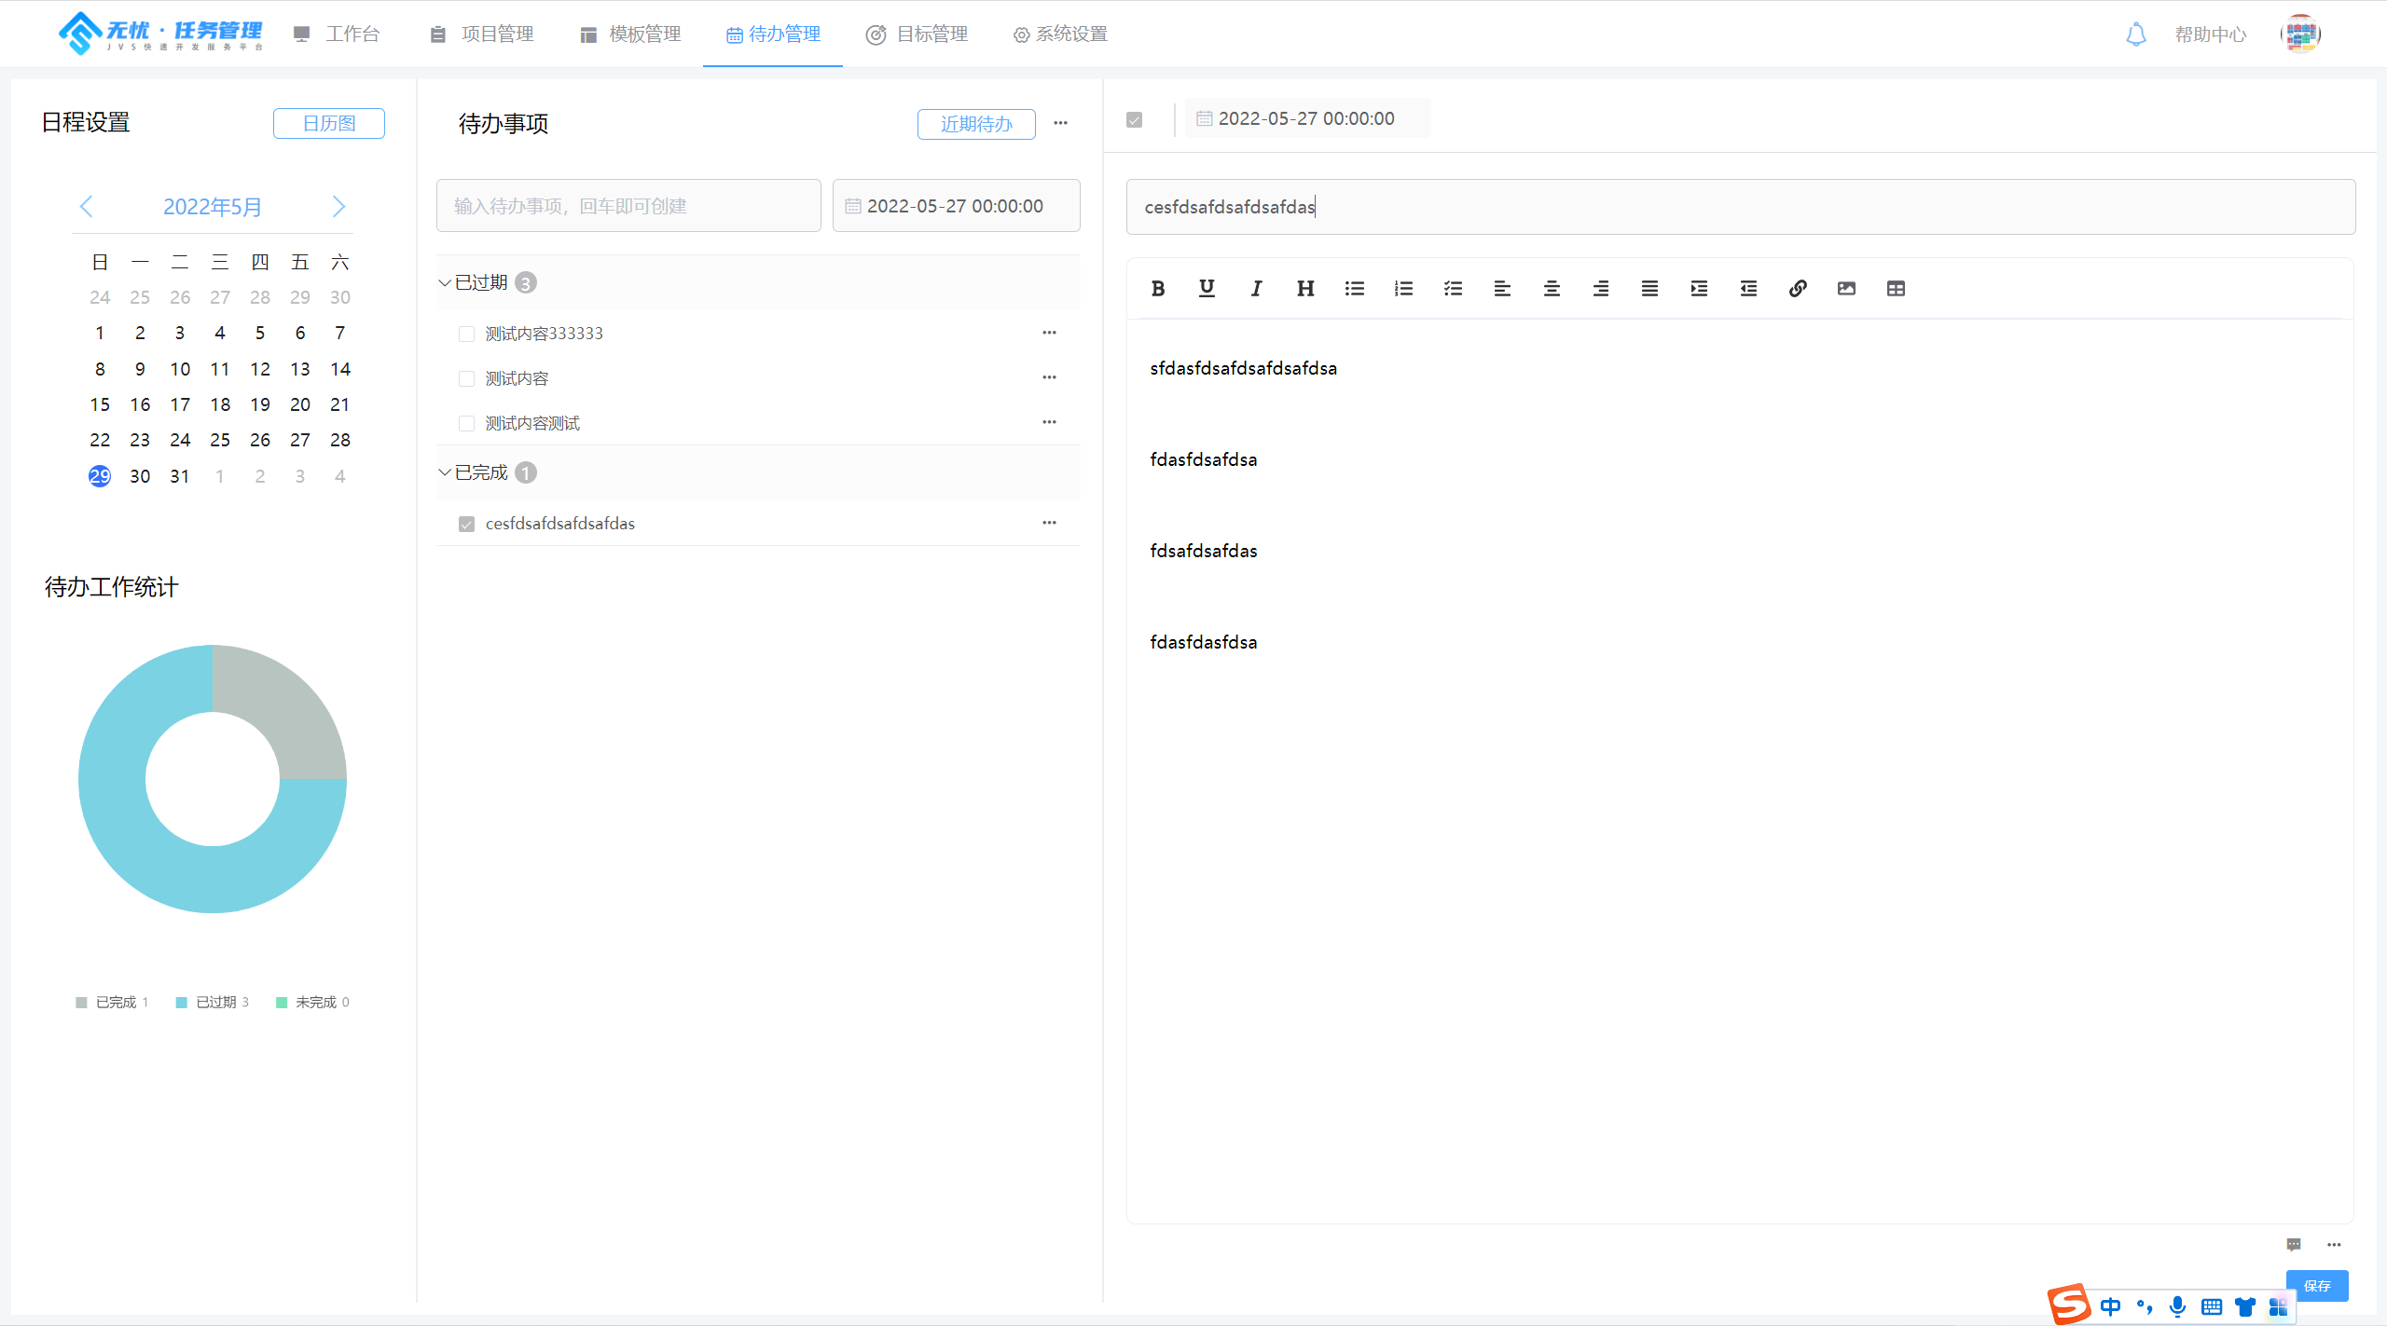Insert a link using the link icon
The width and height of the screenshot is (2387, 1326).
(1798, 289)
